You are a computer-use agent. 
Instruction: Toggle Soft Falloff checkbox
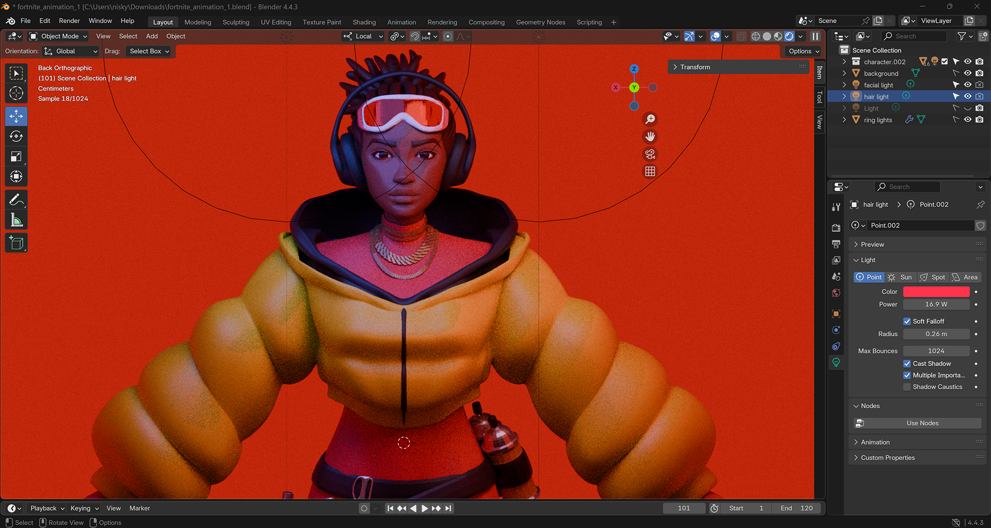(907, 321)
